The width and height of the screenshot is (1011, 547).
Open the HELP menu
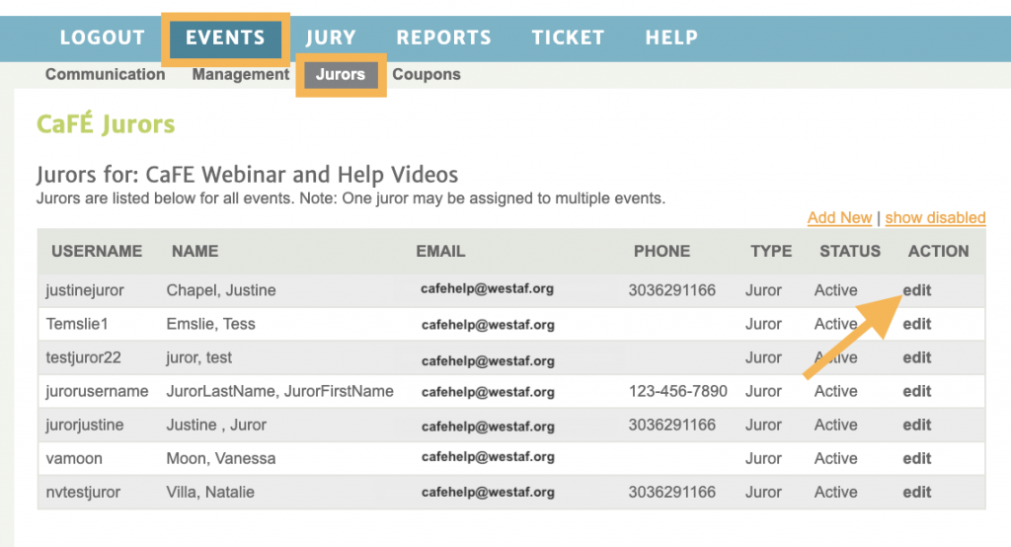pos(671,38)
